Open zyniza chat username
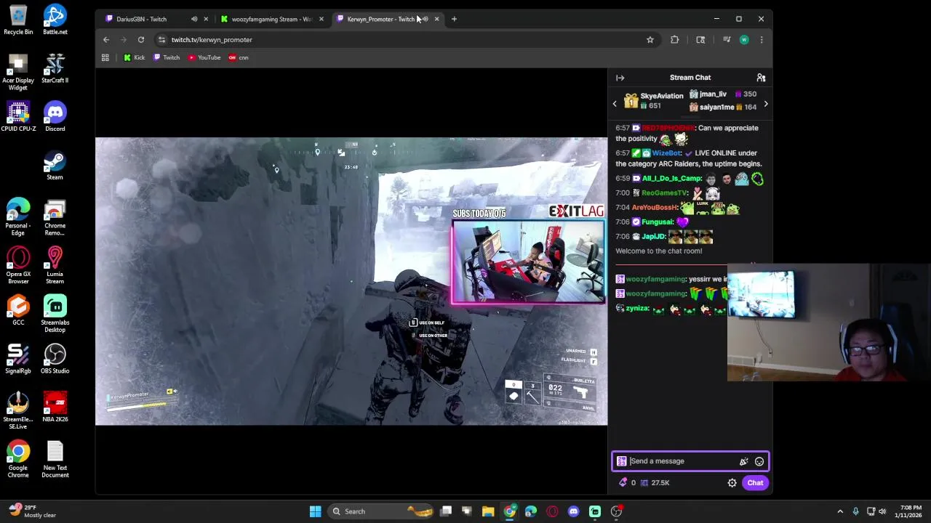Image resolution: width=931 pixels, height=523 pixels. [637, 308]
